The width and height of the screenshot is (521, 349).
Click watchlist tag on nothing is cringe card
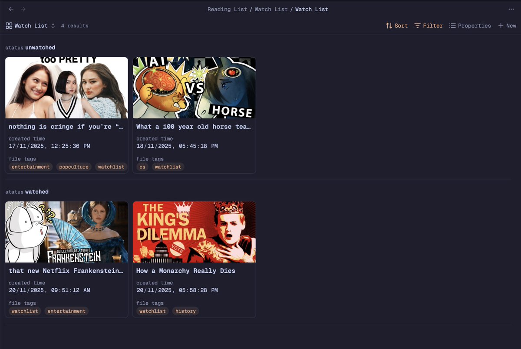click(111, 167)
